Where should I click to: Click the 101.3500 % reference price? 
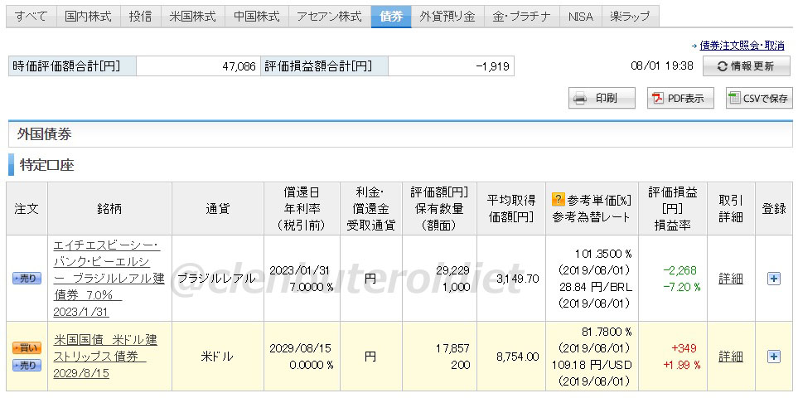[603, 254]
